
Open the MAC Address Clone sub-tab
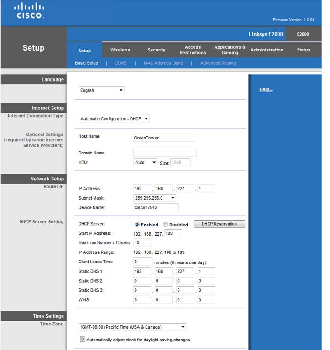pos(163,63)
